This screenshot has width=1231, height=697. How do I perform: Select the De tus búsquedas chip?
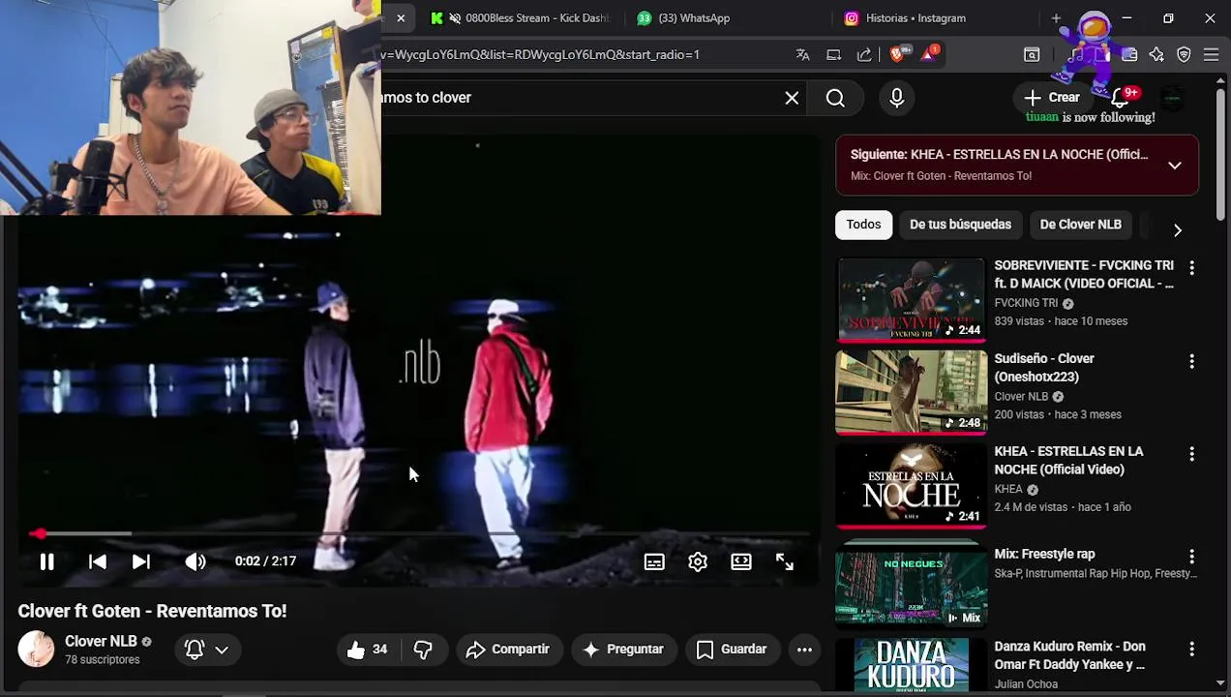[960, 225]
